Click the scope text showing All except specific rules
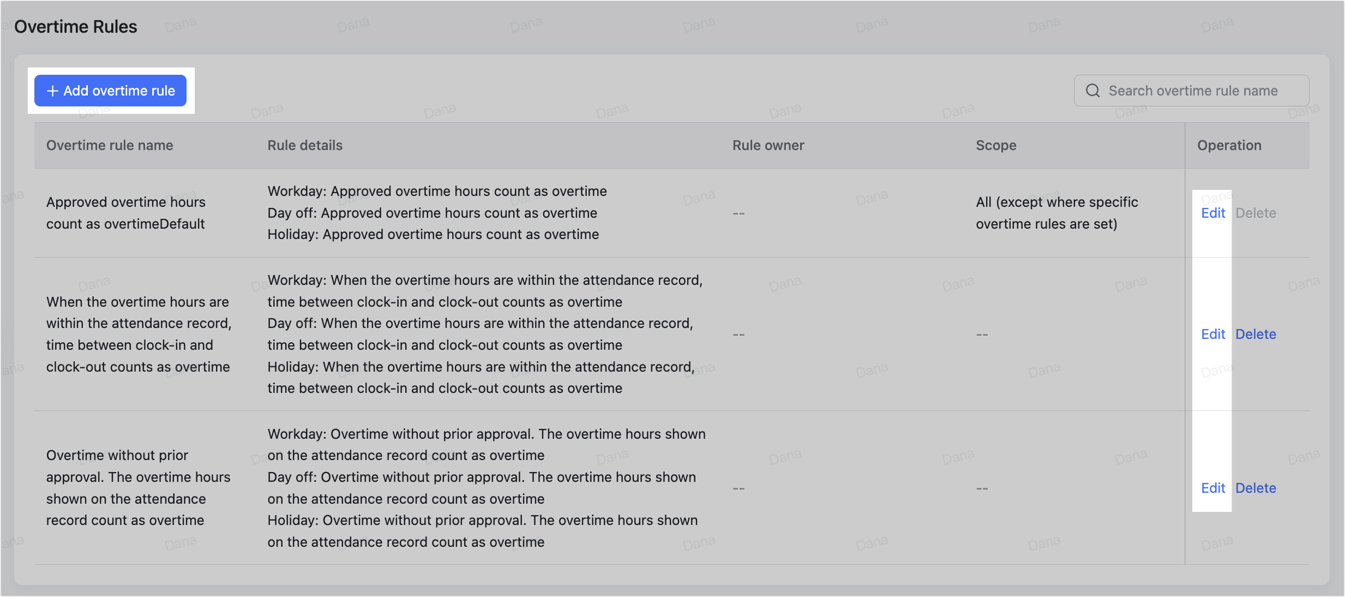Viewport: 1345px width, 597px height. point(1056,213)
